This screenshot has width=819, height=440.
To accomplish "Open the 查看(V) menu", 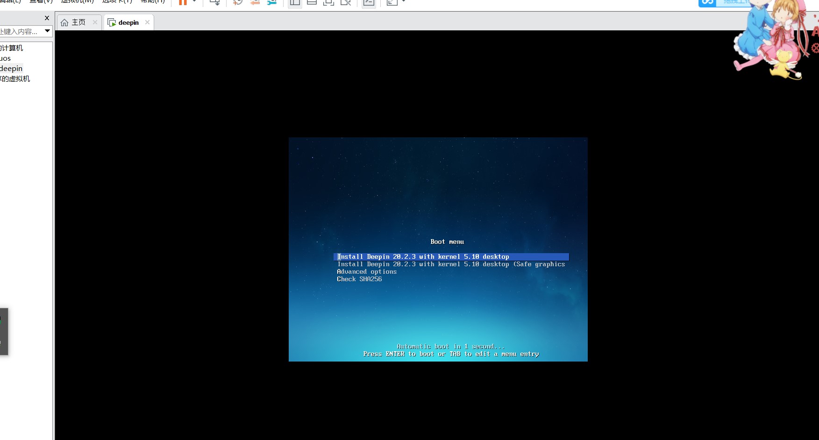I will (41, 1).
